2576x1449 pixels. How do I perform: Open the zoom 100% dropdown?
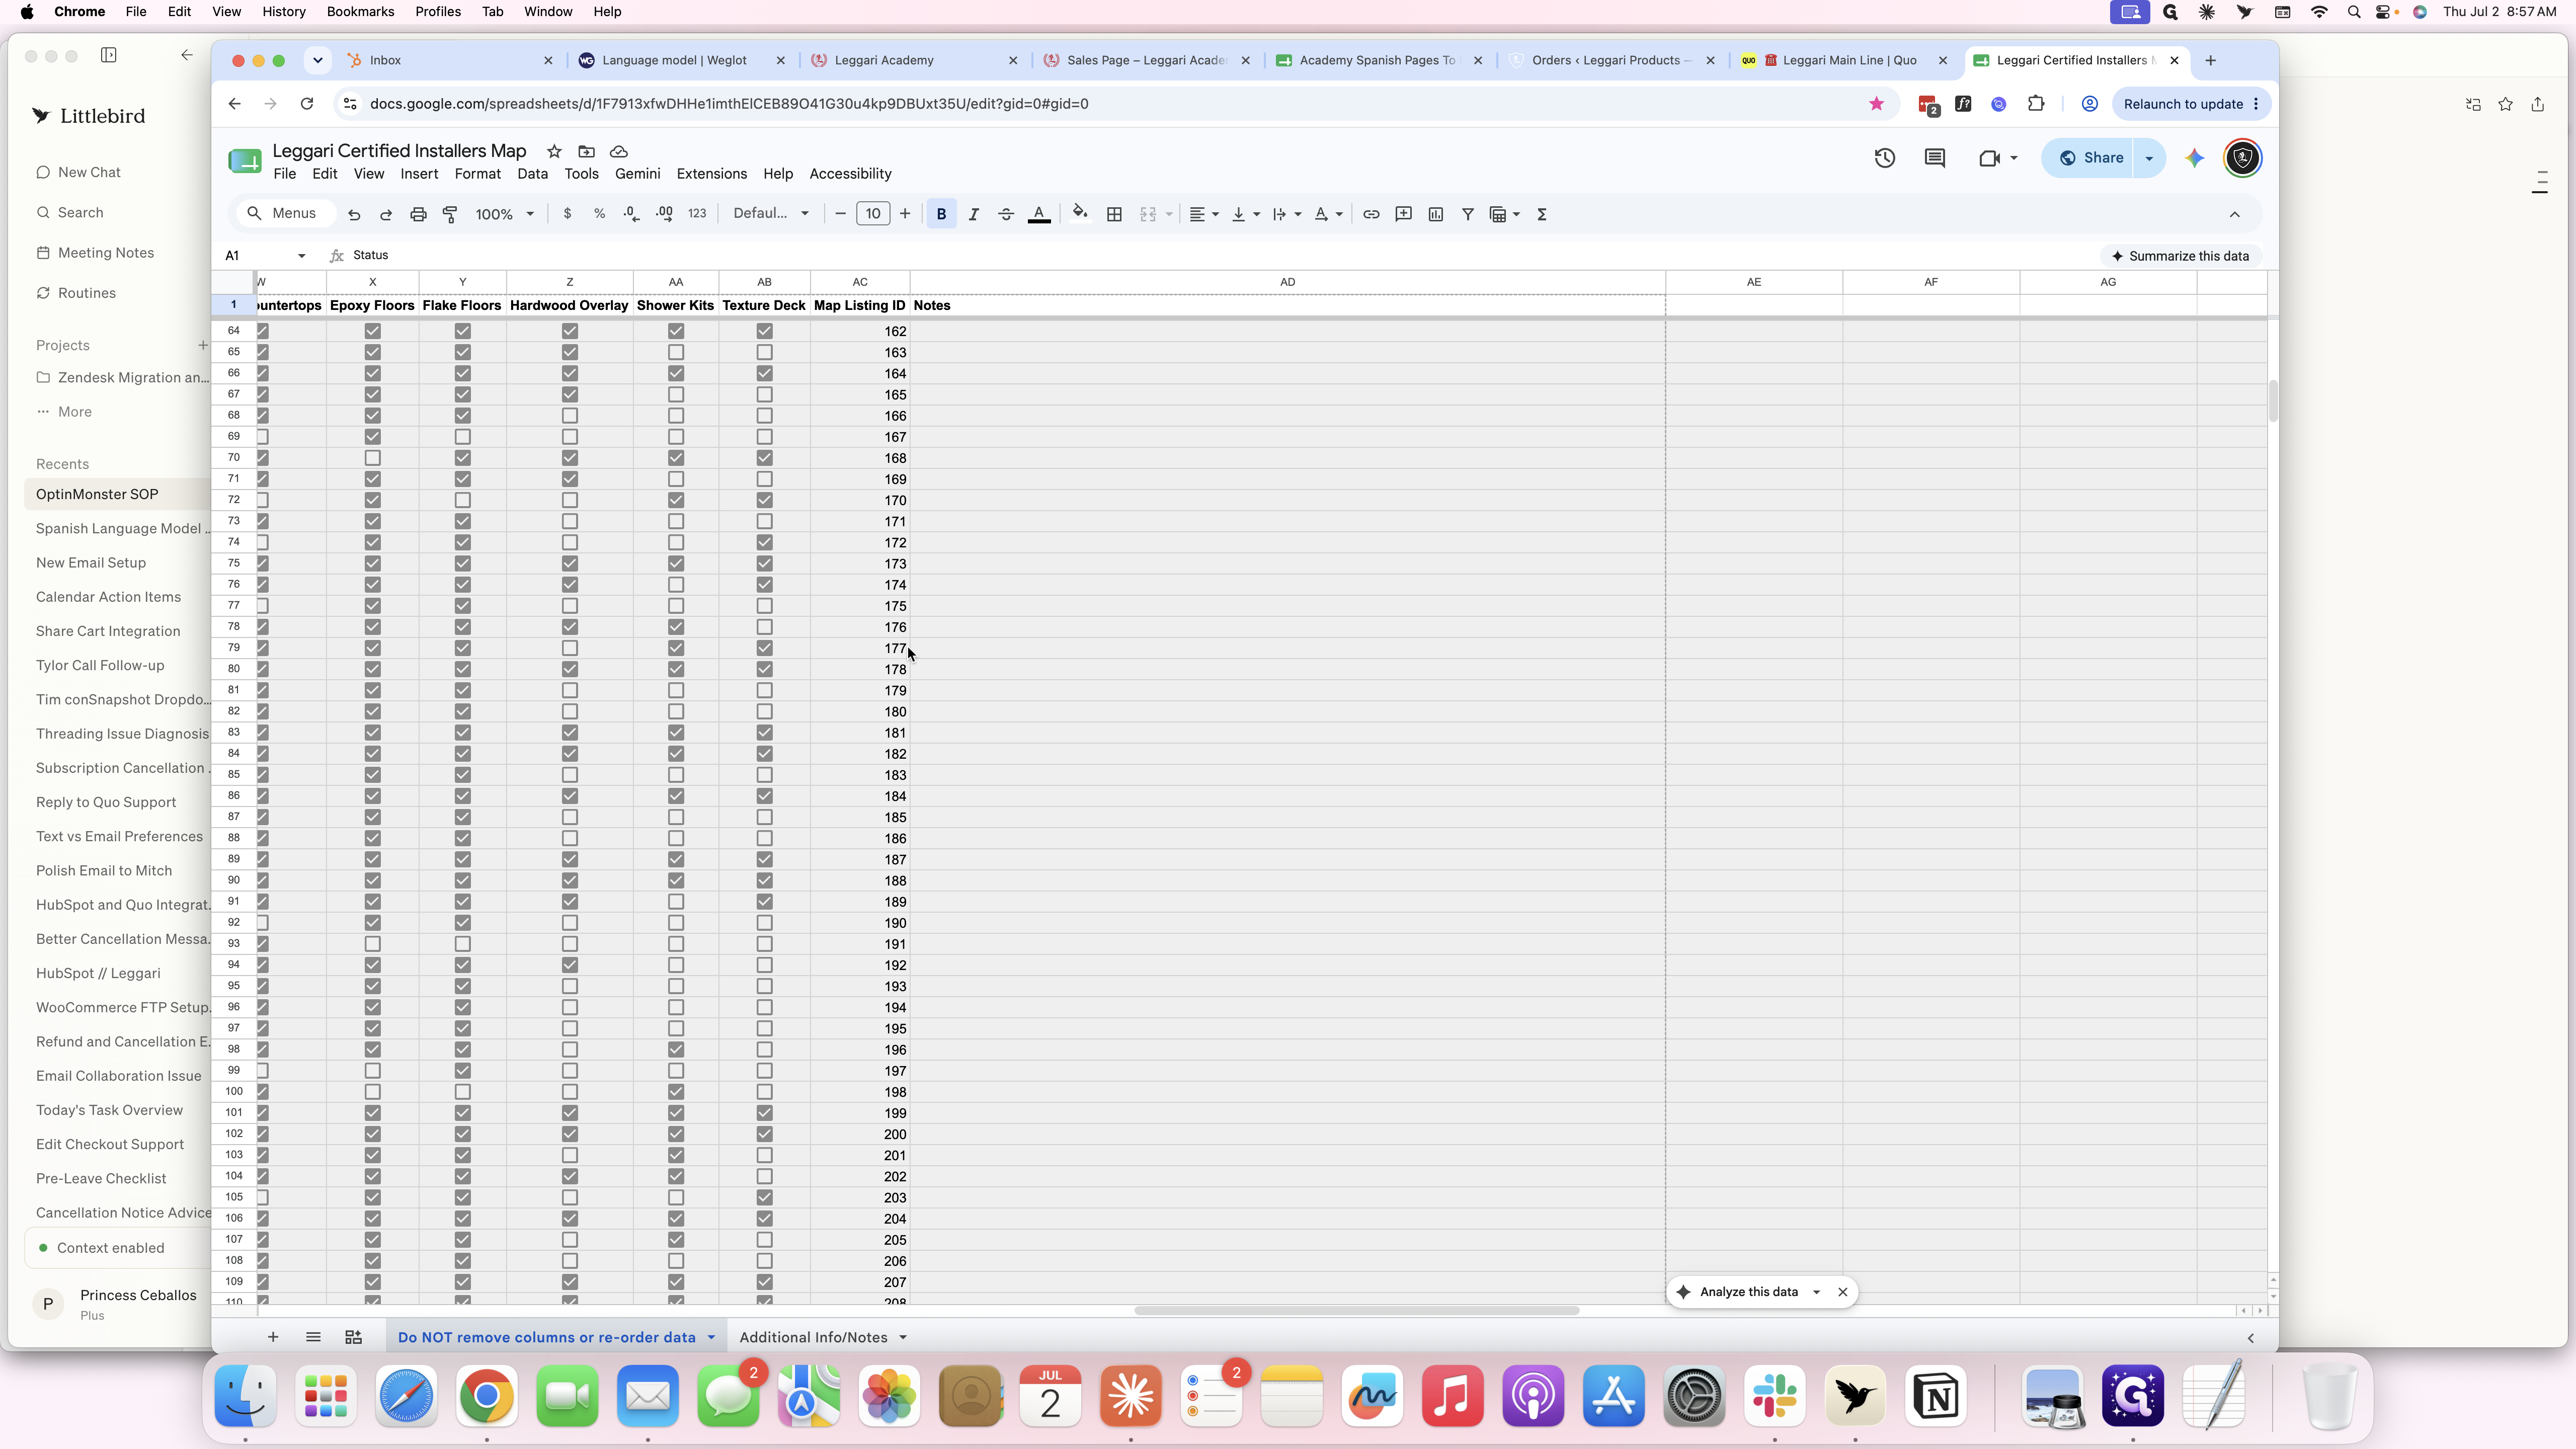[x=505, y=214]
